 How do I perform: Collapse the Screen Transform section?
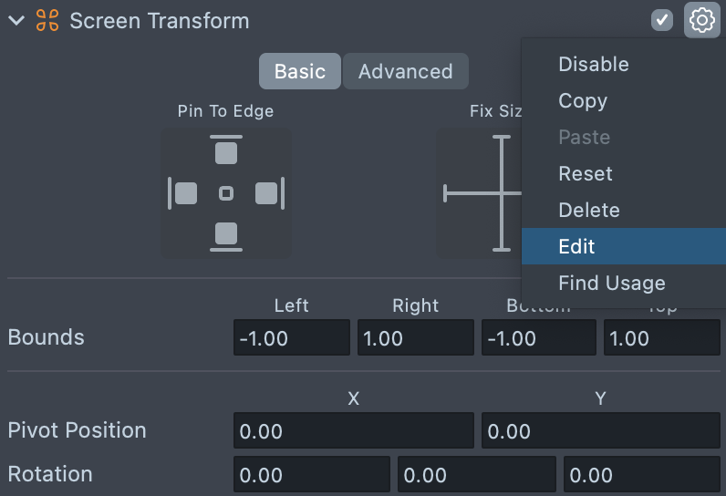[16, 21]
